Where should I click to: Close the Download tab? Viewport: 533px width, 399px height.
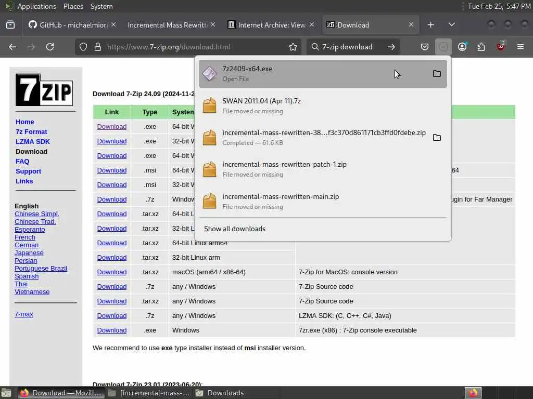(x=411, y=25)
